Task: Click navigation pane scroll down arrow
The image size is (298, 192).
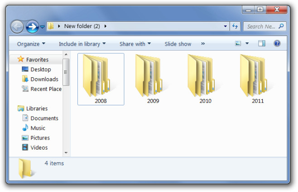Action: tap(66, 153)
